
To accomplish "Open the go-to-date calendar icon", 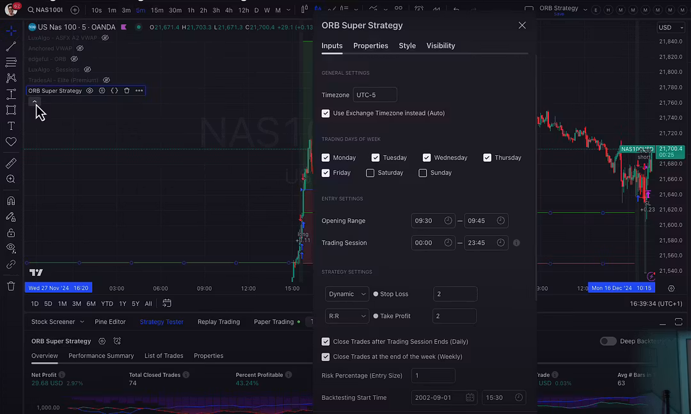I will point(167,303).
